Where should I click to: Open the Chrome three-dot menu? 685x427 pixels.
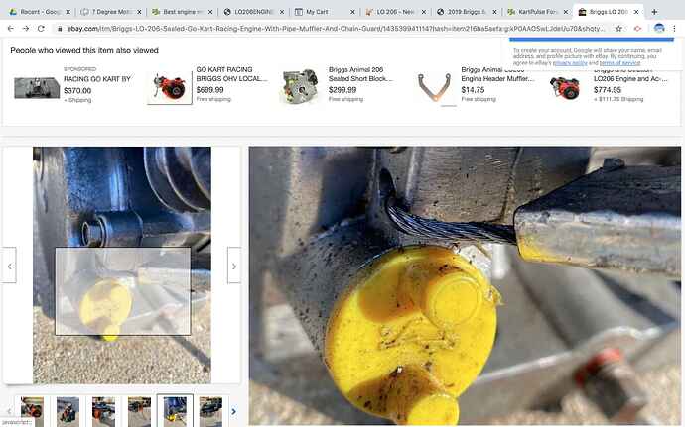tap(674, 29)
